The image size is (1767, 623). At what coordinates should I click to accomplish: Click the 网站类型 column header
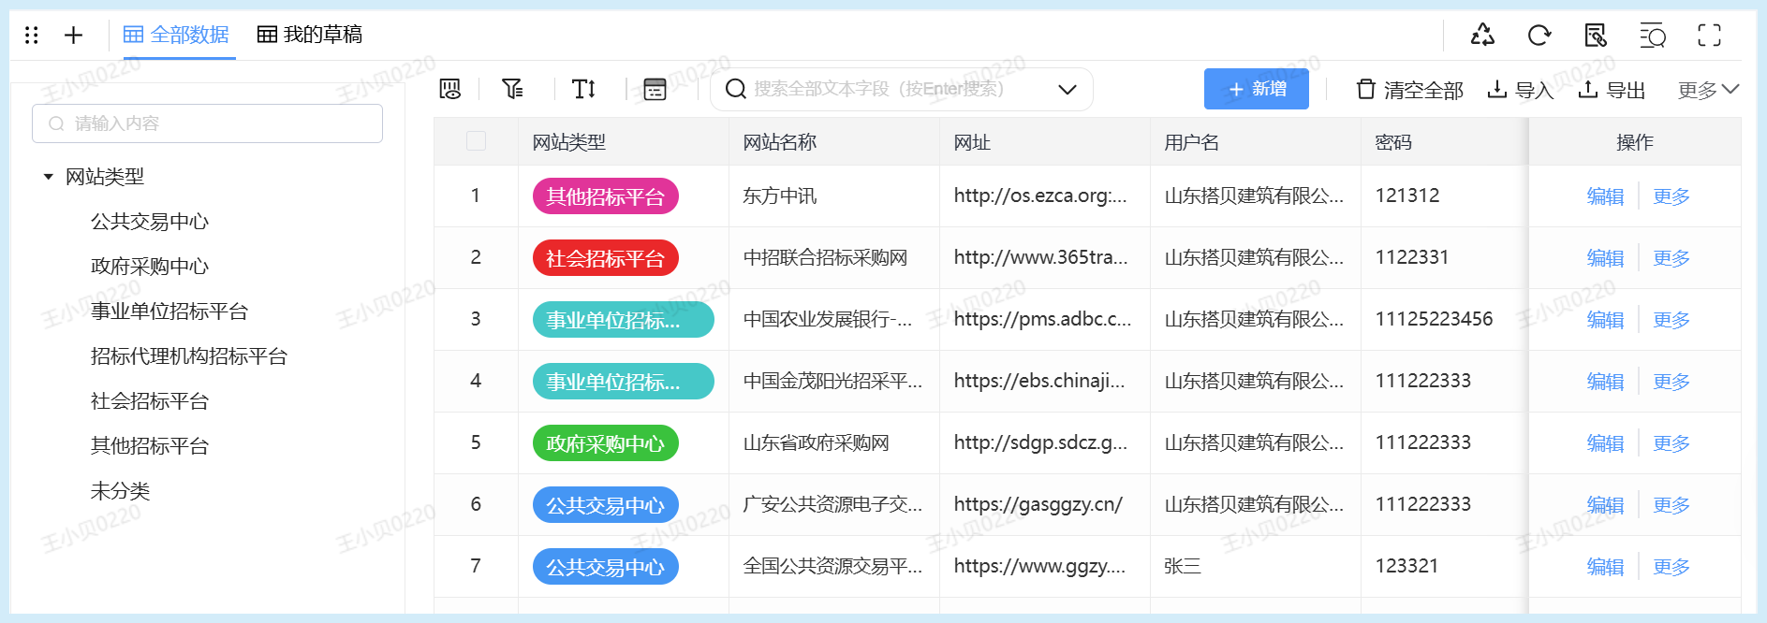click(624, 142)
